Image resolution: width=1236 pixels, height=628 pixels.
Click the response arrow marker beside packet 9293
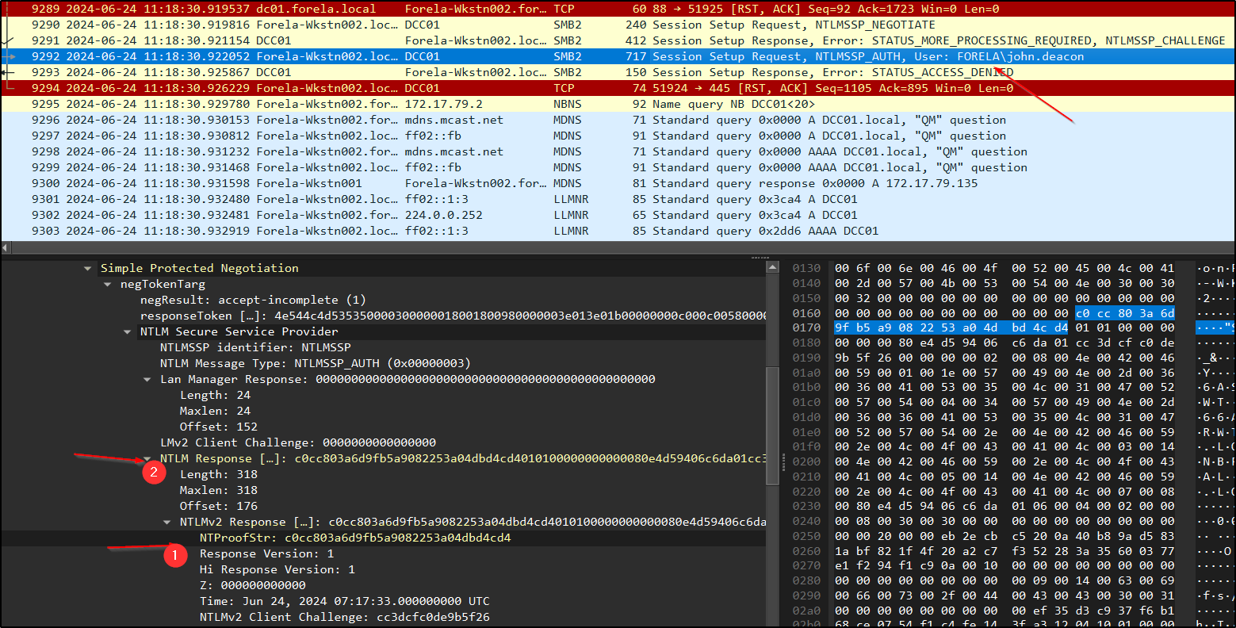(6, 71)
